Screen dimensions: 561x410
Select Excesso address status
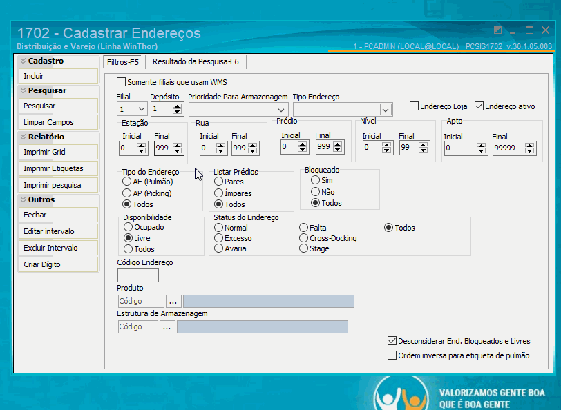[x=218, y=238]
